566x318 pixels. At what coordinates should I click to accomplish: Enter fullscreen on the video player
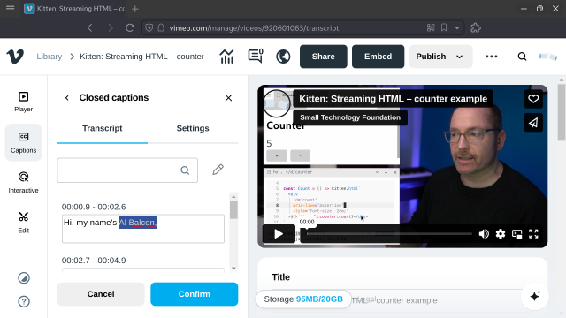(x=533, y=234)
